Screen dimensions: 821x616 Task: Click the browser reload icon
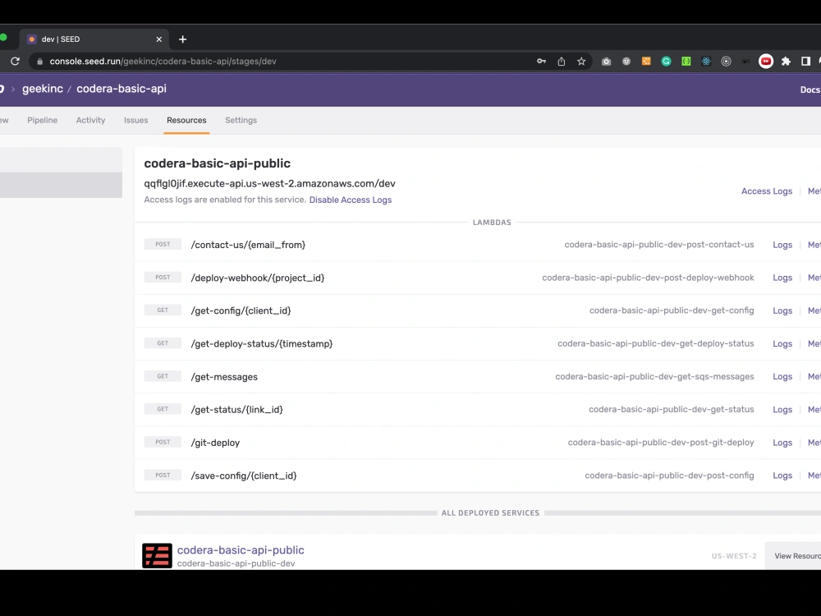click(15, 62)
